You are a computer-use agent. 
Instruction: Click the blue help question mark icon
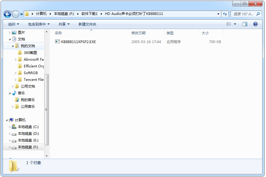(255, 24)
